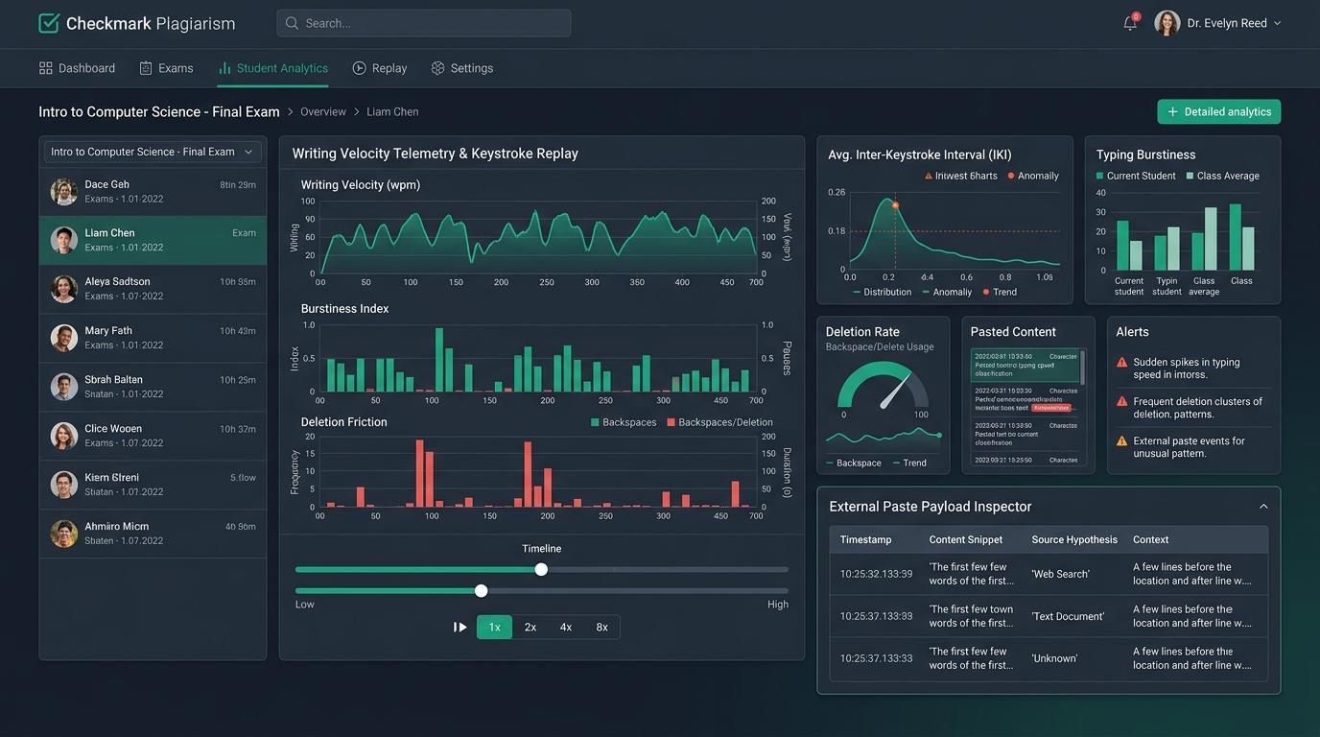The image size is (1320, 737).
Task: Open the notifications bell
Action: [x=1130, y=23]
